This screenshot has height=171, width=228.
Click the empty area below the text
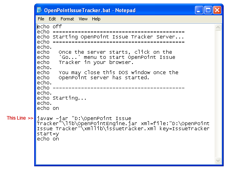coord(125,153)
